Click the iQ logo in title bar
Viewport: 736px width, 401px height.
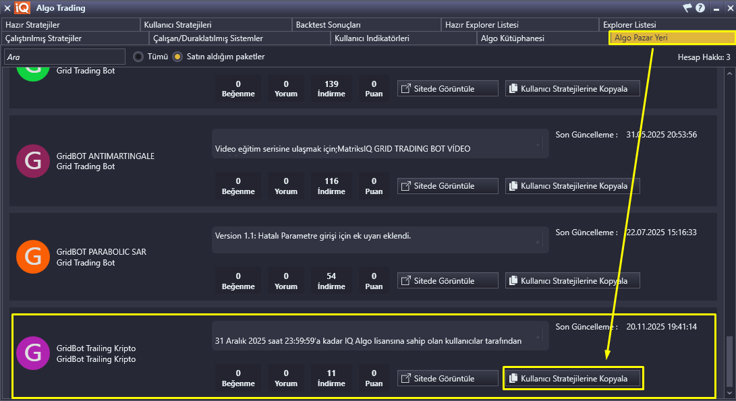pos(22,8)
